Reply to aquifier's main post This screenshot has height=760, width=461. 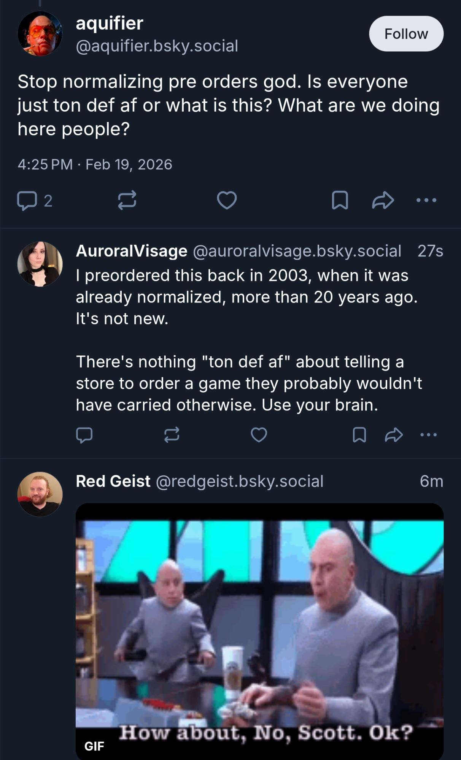coord(27,200)
